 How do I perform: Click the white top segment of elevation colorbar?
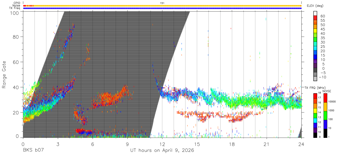pyautogui.click(x=316, y=13)
